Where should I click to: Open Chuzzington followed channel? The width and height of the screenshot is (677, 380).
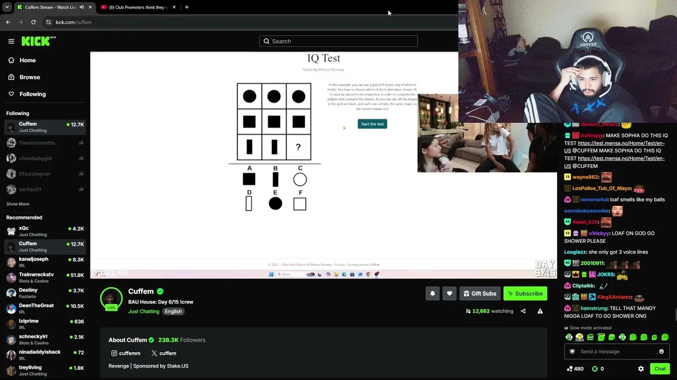pos(45,174)
